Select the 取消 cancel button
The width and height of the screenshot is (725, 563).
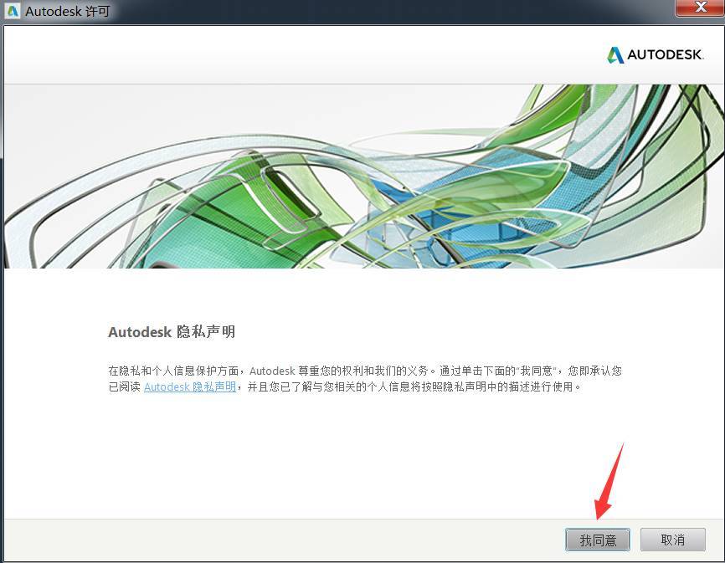[x=672, y=540]
